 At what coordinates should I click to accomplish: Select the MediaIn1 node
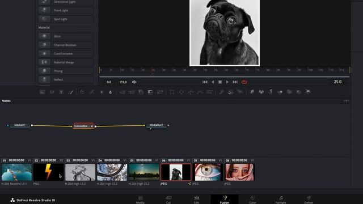(20, 125)
